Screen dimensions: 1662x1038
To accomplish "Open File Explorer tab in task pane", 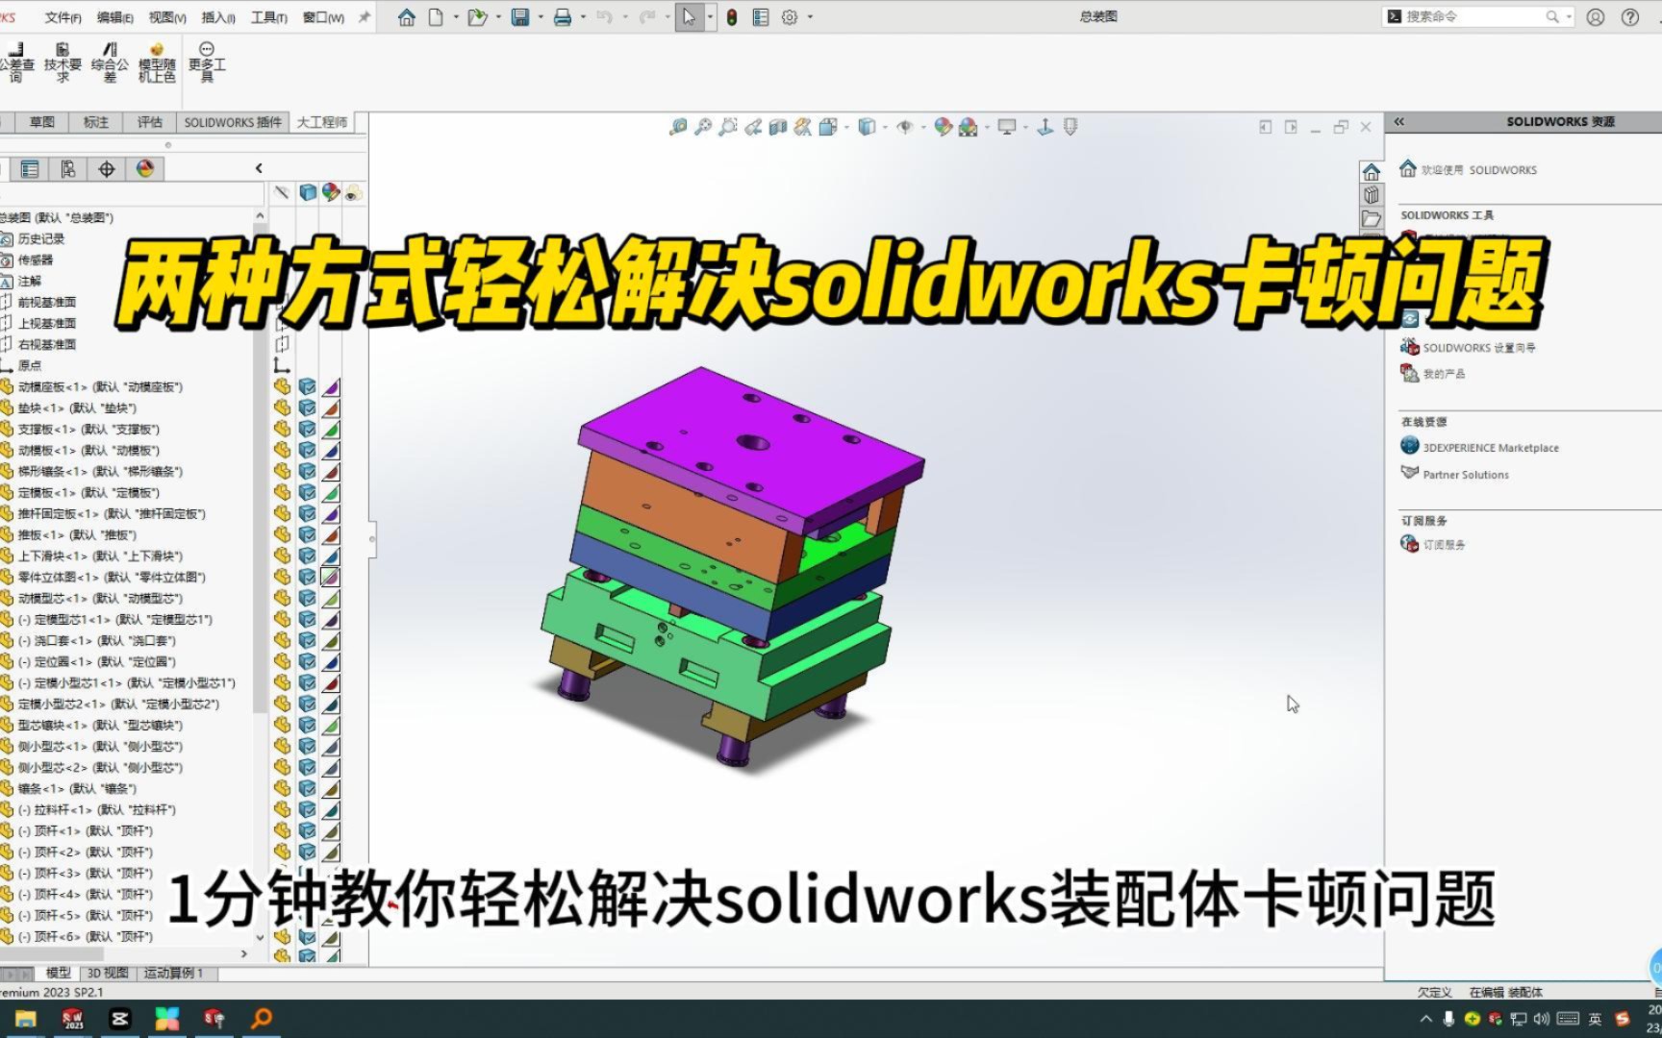I will click(x=1372, y=219).
